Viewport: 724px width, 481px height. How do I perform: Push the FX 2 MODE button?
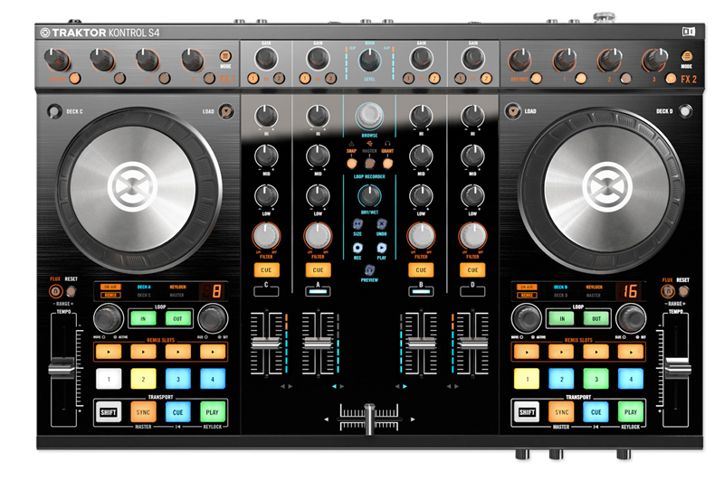point(687,56)
